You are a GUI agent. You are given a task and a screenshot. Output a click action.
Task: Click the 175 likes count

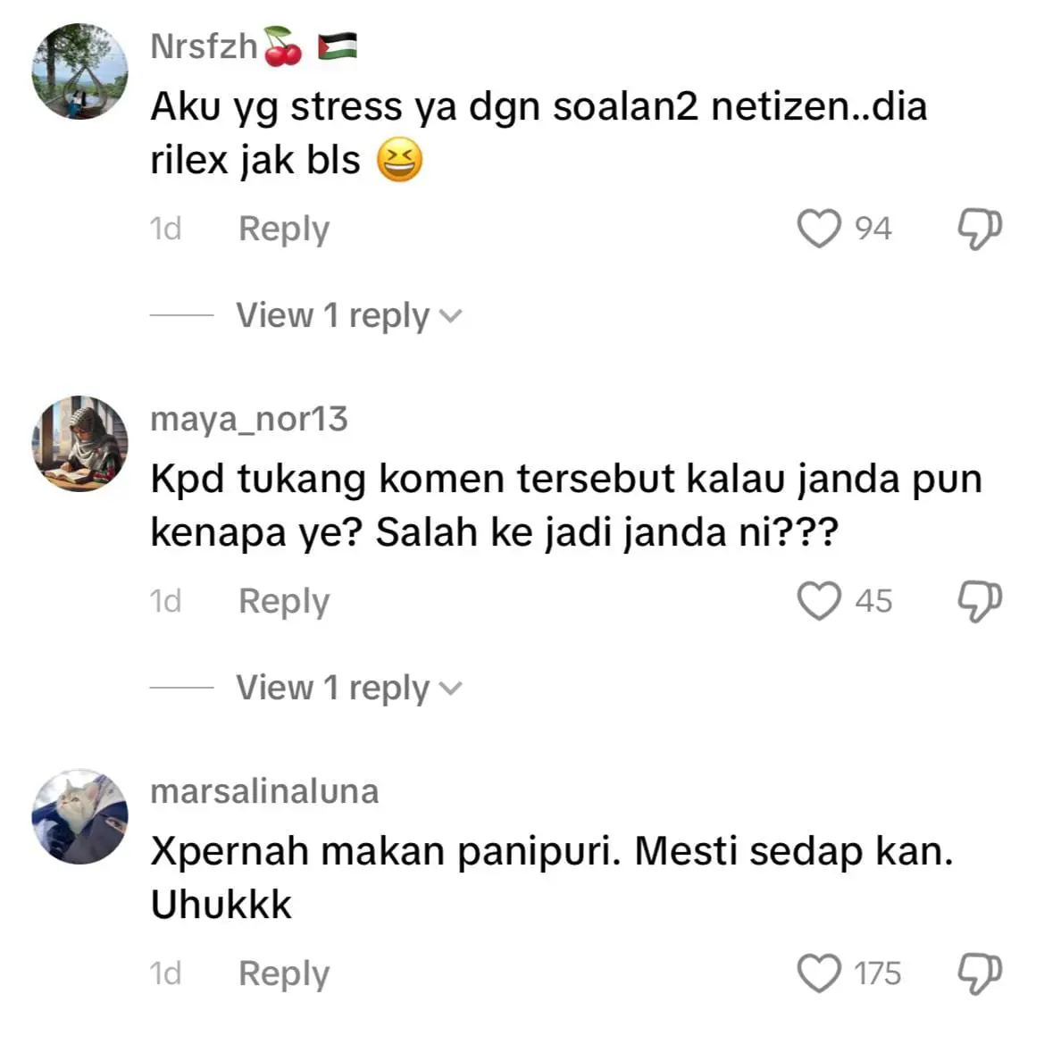coord(878,973)
